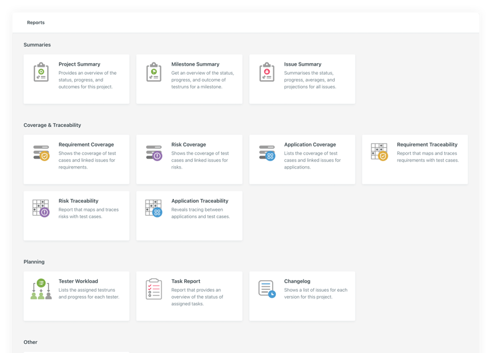Click the Reports header label
This screenshot has width=492, height=353.
[x=36, y=23]
